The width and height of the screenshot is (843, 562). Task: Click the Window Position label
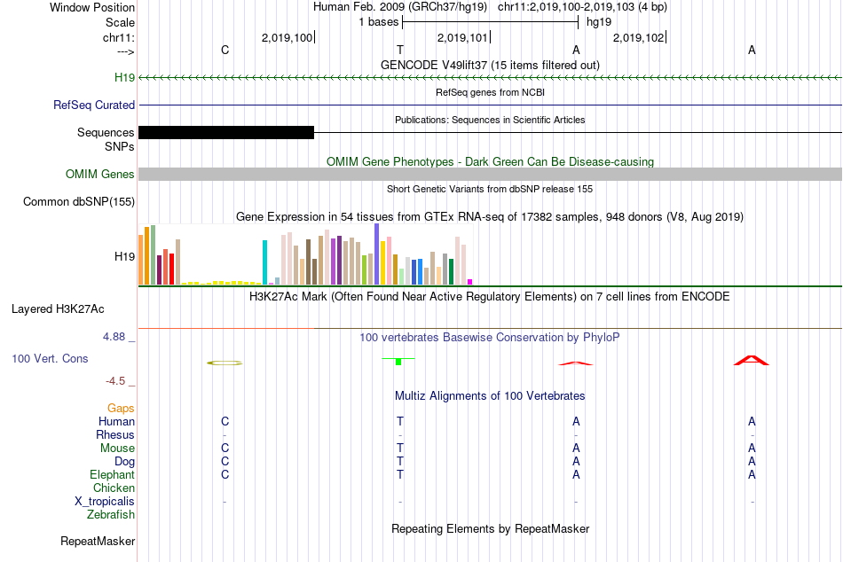click(x=92, y=7)
